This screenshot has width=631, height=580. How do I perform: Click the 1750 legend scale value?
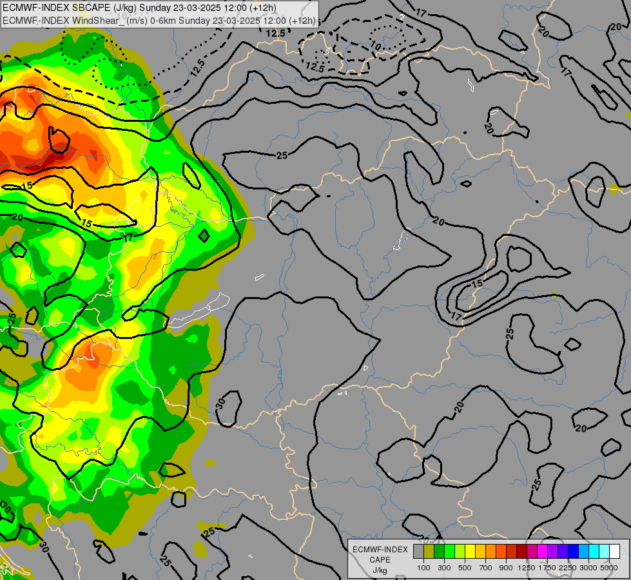point(547,568)
